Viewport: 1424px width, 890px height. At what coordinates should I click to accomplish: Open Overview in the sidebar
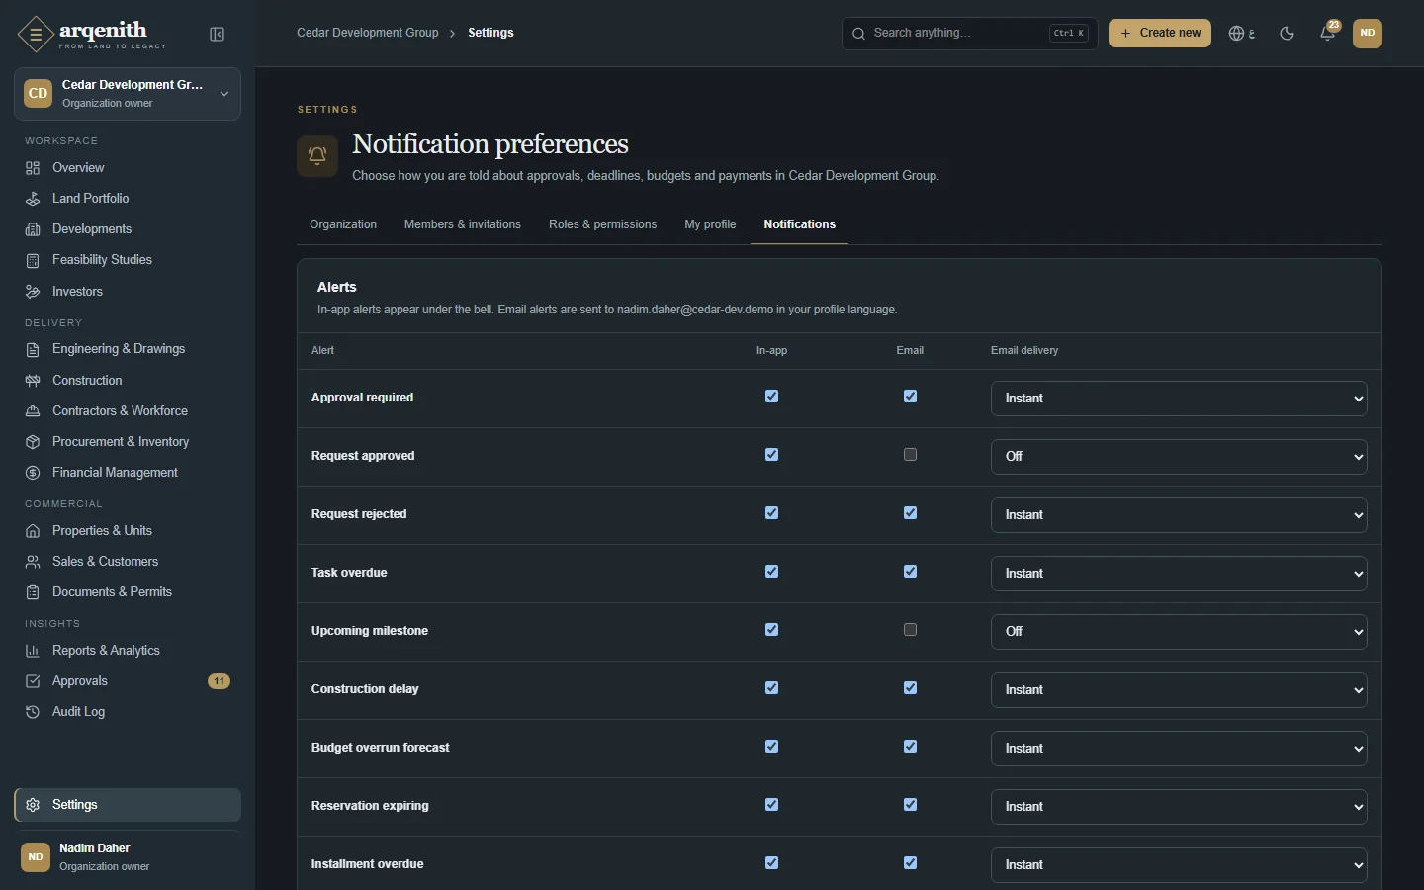(128, 168)
